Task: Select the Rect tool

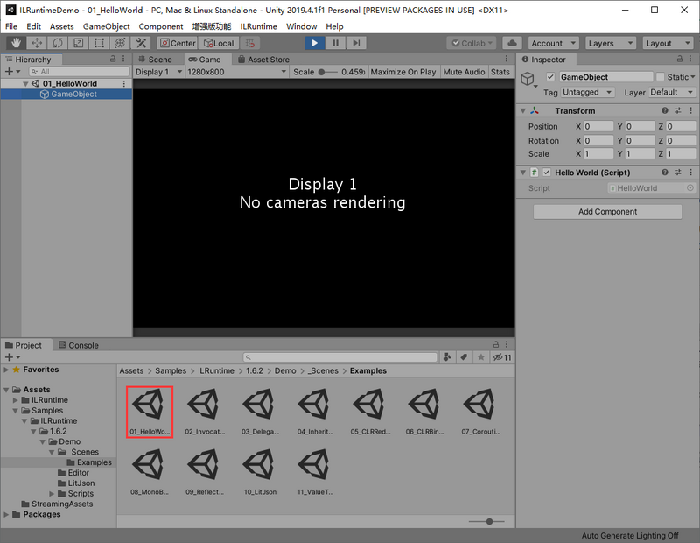Action: click(99, 43)
